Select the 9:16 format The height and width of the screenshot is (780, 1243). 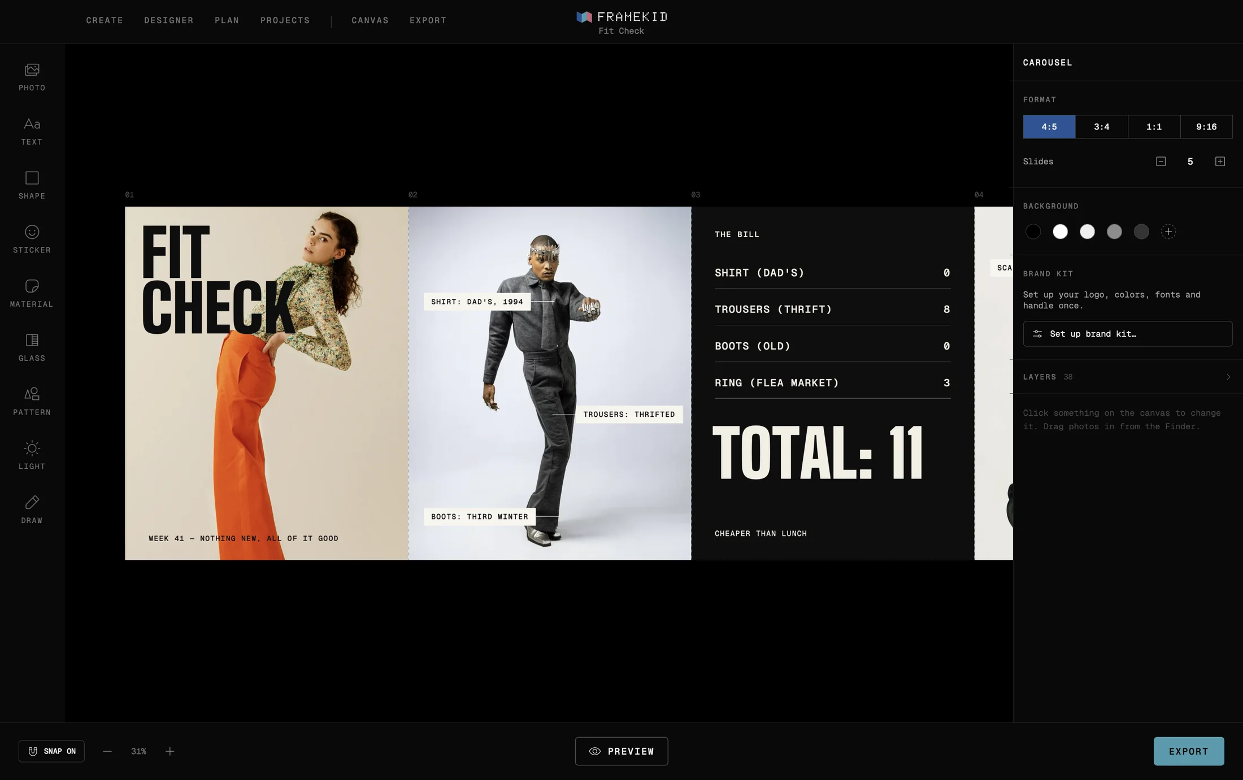tap(1206, 127)
